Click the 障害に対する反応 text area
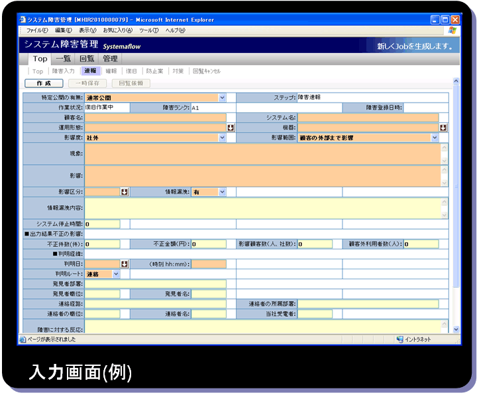Screen dimensions: 477x395 point(263,327)
